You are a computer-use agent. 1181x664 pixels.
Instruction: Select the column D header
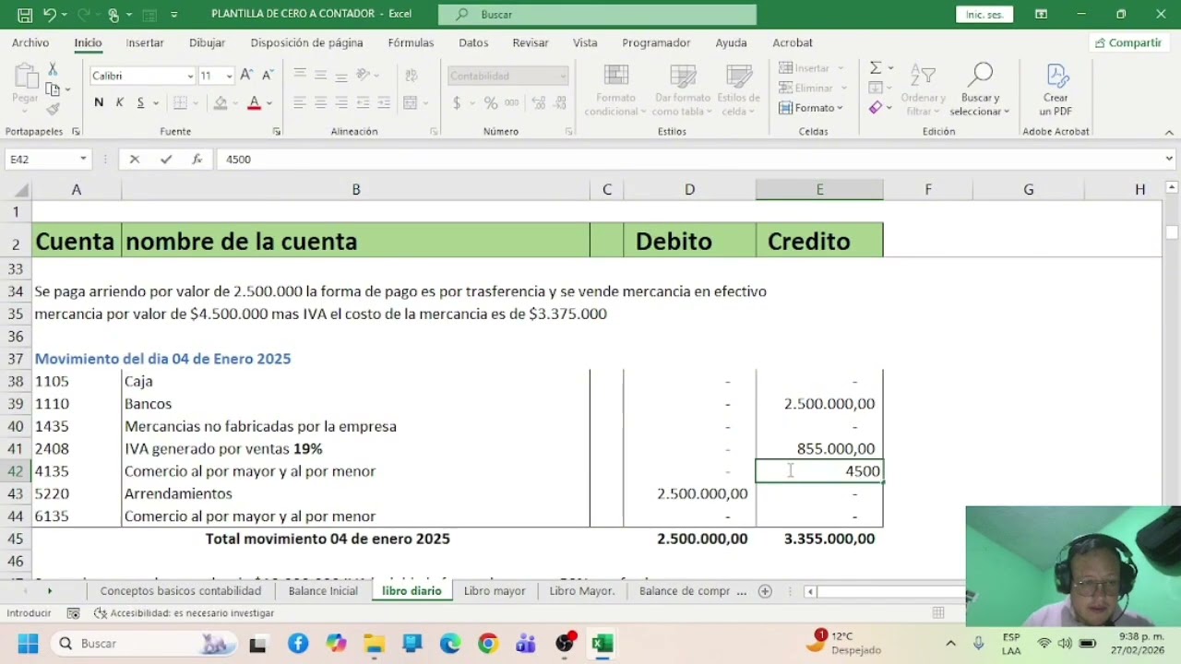pyautogui.click(x=689, y=189)
